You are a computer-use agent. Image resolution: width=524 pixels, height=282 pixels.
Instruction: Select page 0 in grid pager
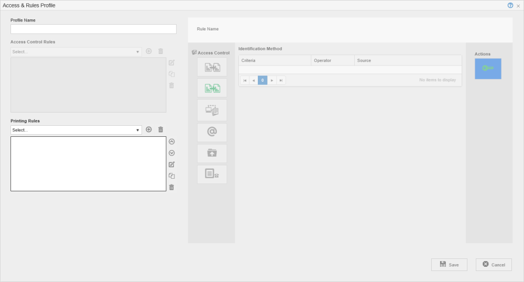[x=263, y=80]
